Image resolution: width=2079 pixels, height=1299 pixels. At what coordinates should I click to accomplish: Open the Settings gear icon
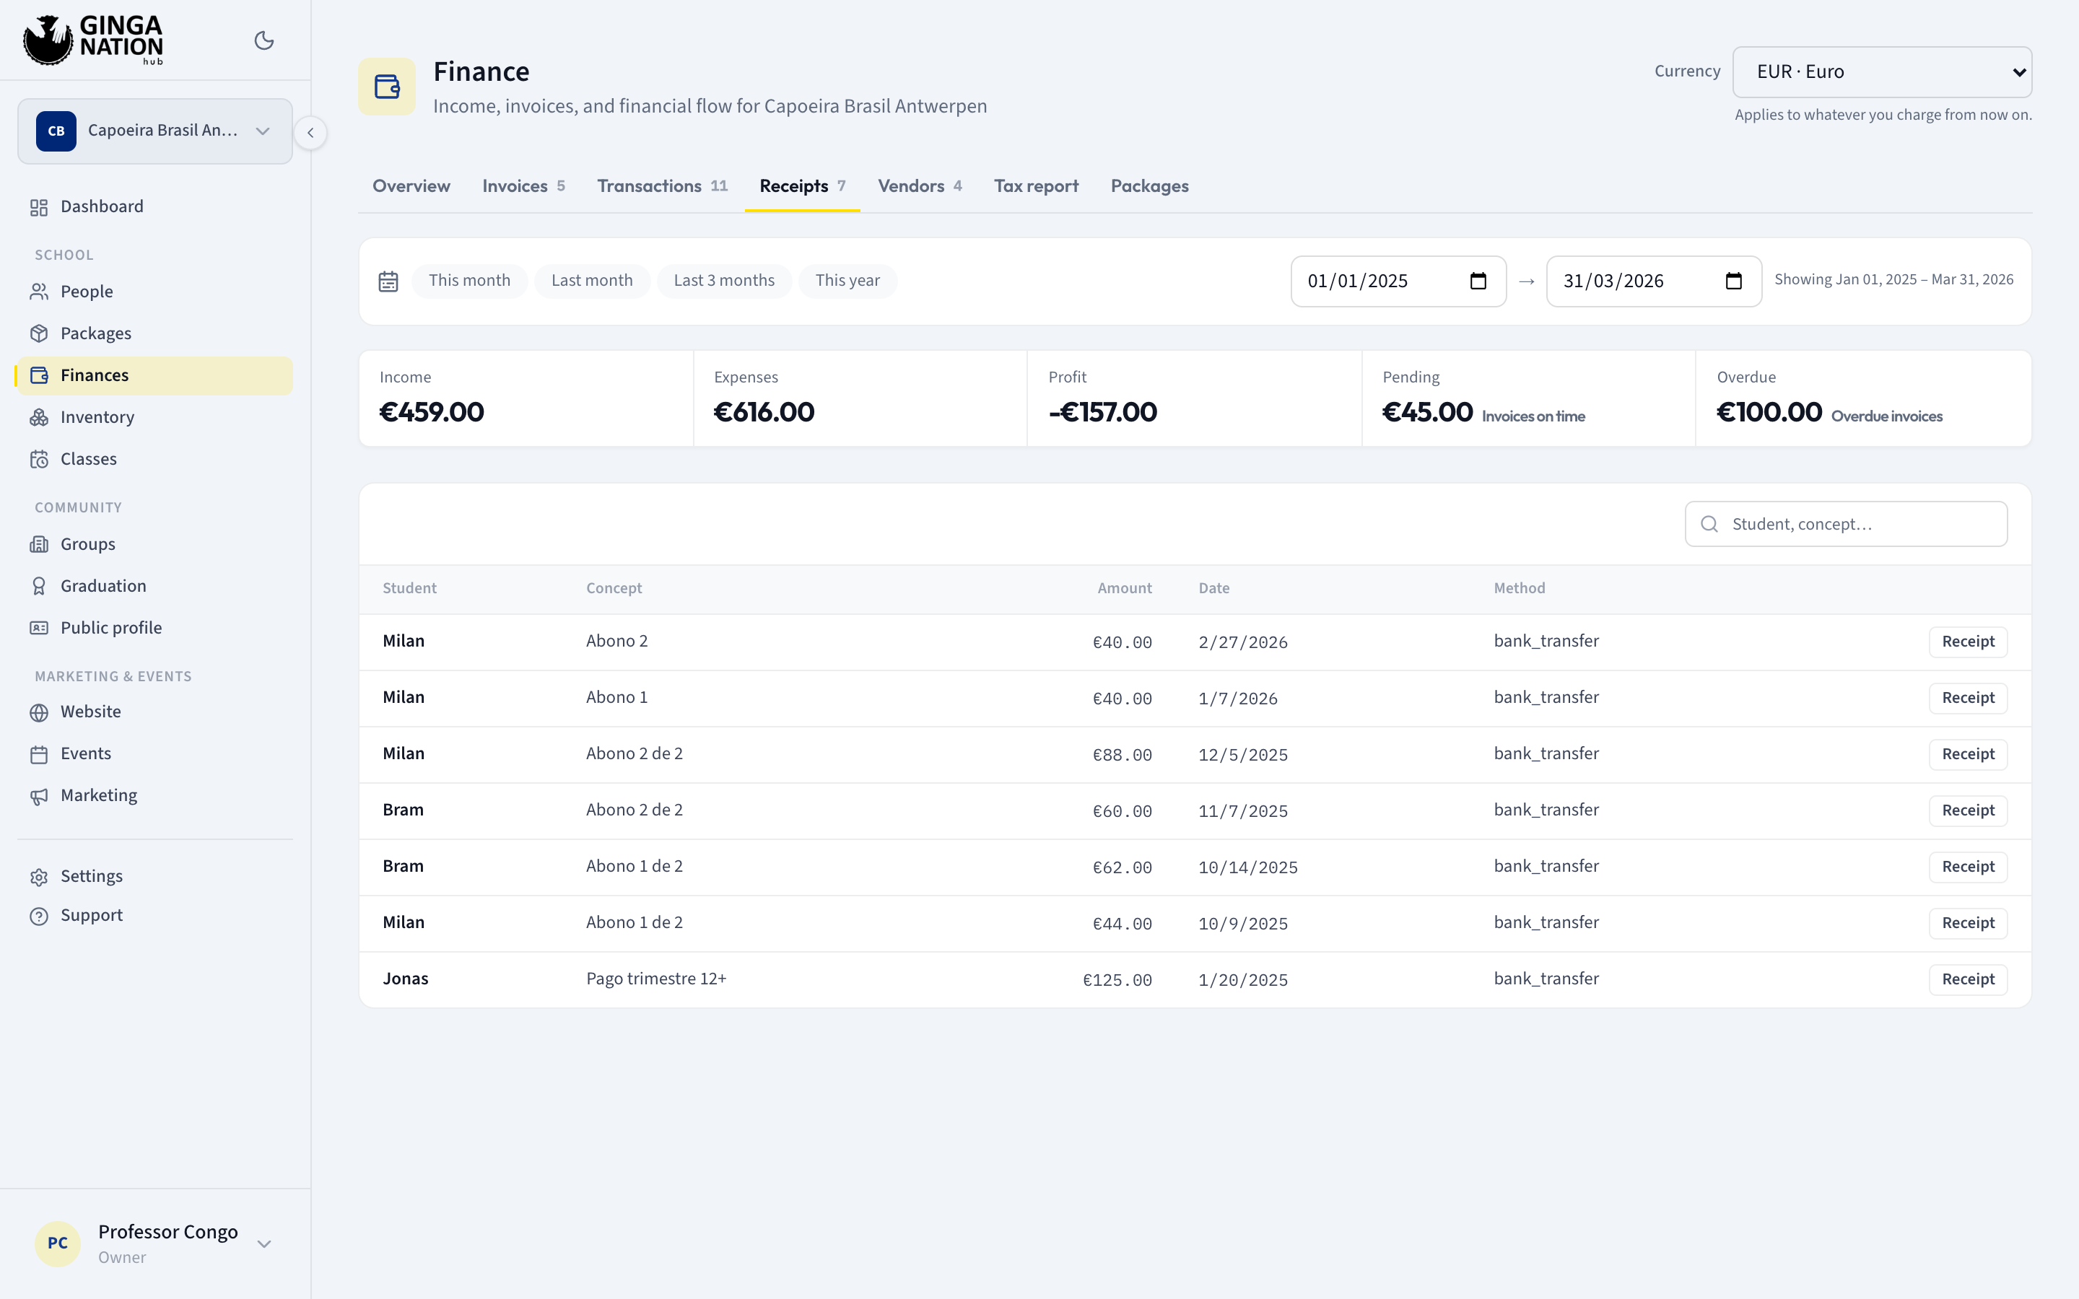(x=39, y=877)
